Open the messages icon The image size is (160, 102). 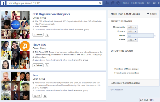(x=112, y=3)
